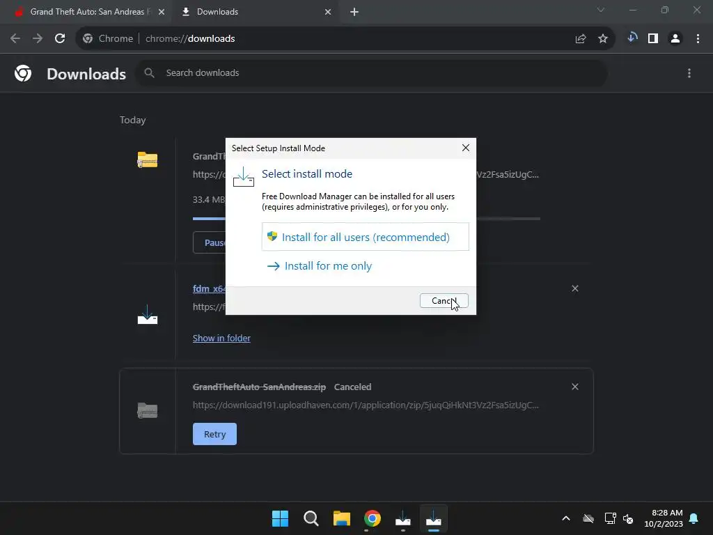Choose Install for me only option
This screenshot has width=713, height=535.
[x=320, y=265]
